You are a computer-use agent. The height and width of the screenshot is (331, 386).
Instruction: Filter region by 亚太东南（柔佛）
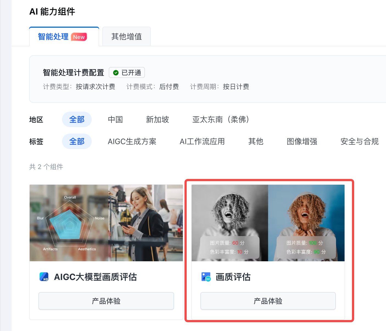(221, 119)
